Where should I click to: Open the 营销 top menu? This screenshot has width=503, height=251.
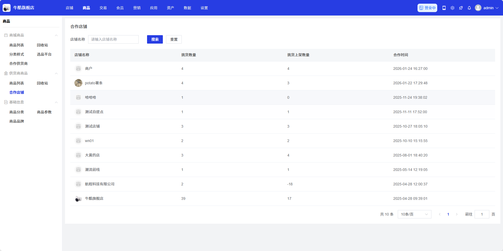coord(137,8)
